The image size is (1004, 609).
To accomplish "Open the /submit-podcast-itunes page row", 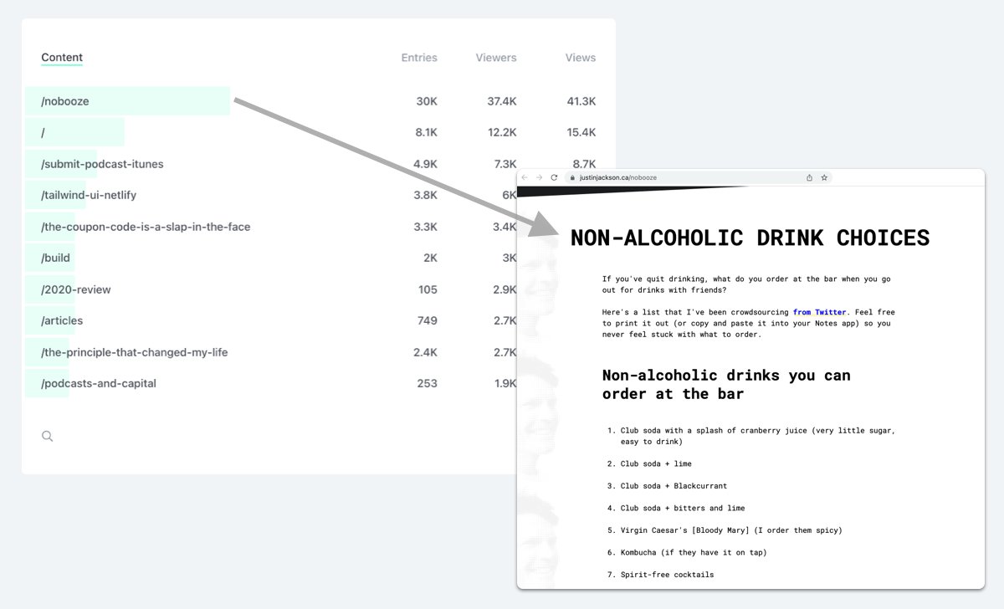I will click(x=102, y=164).
